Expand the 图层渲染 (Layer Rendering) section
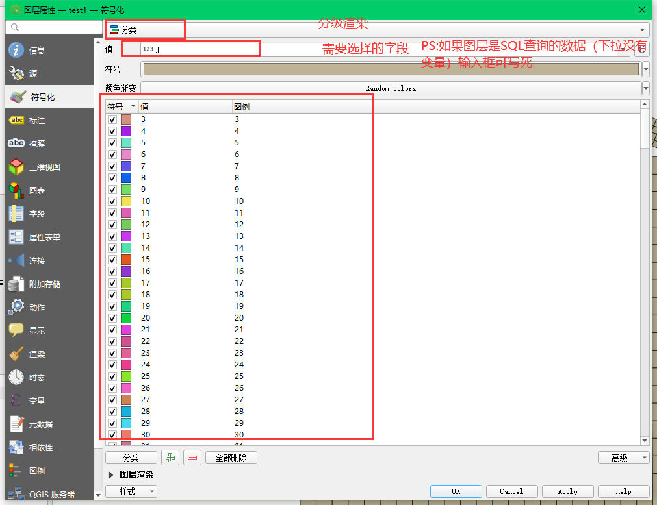Viewport: 657px width, 505px height. click(110, 475)
